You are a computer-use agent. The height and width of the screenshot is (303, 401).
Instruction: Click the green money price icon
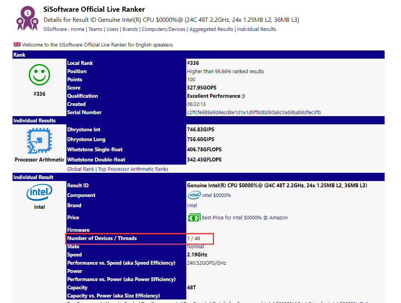194,218
